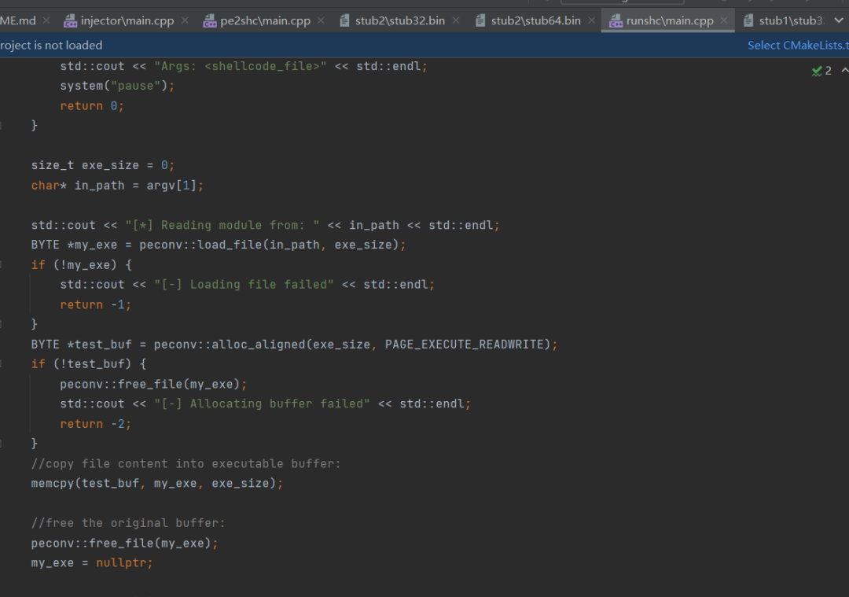Close the stub2\stub32.bin tab

[456, 20]
